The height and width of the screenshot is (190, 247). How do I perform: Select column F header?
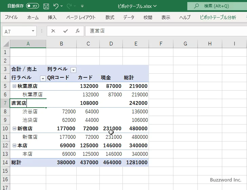pos(161,44)
